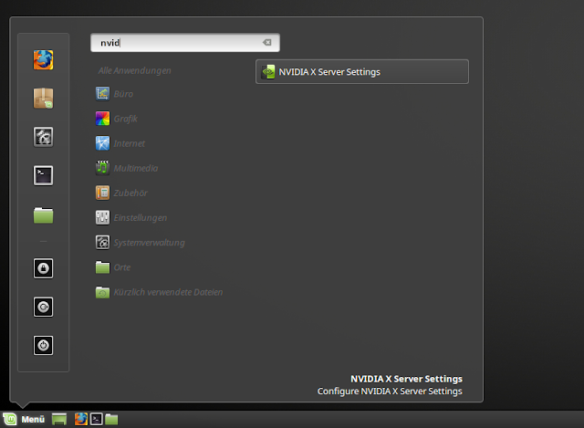
Task: Log out using the logout icon
Action: 43,307
